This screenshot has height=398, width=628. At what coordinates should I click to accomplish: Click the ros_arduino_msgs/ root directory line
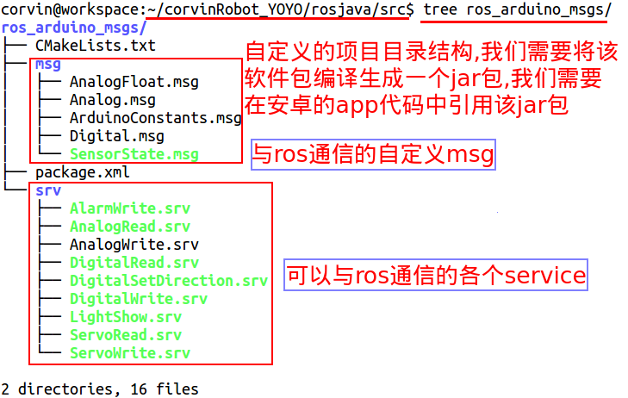[74, 28]
